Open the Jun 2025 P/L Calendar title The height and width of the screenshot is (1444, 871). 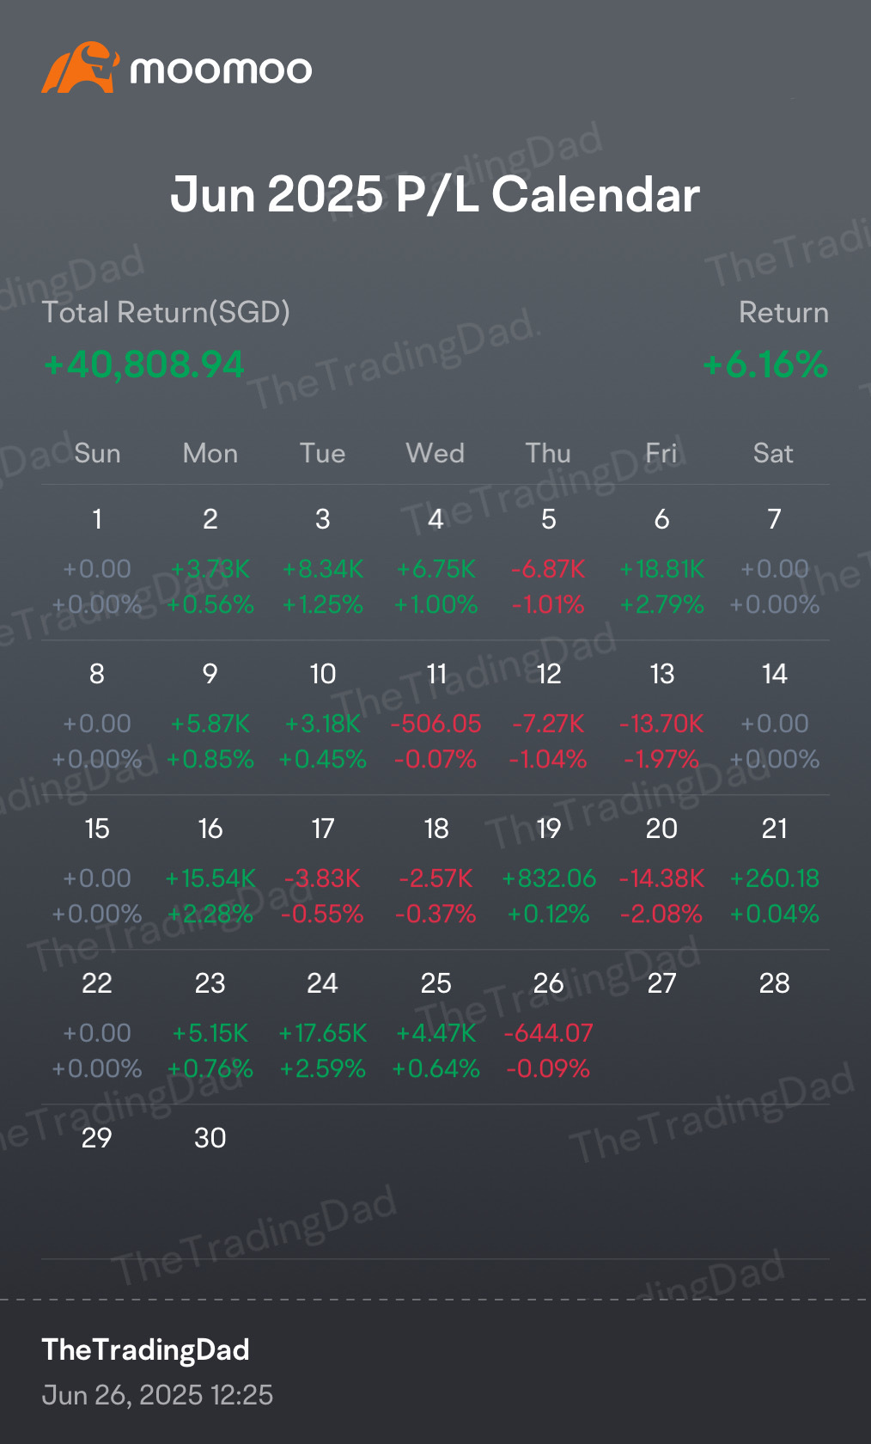tap(435, 194)
